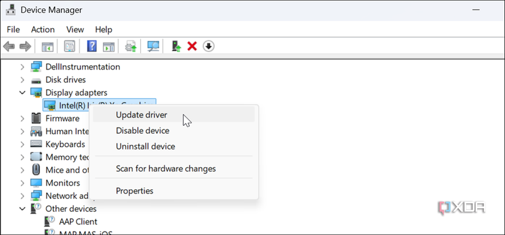
Task: Minimize the Device Manager window
Action: coord(476,10)
